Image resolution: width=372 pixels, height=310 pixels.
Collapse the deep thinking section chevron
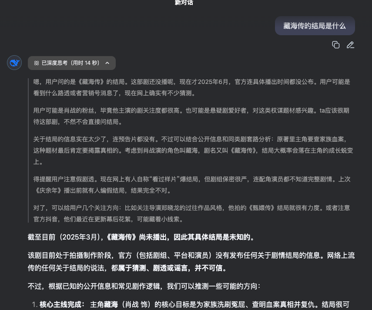click(x=107, y=63)
